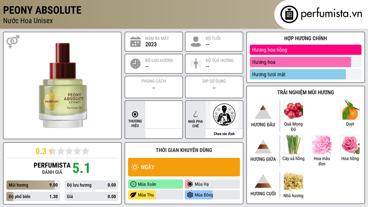Click the Peony Absolute bottle image
The width and height of the screenshot is (368, 207).
point(63,86)
